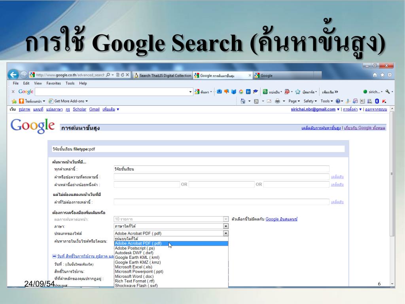Refresh the page from the address bar
405x304 pixels.
tap(123, 75)
